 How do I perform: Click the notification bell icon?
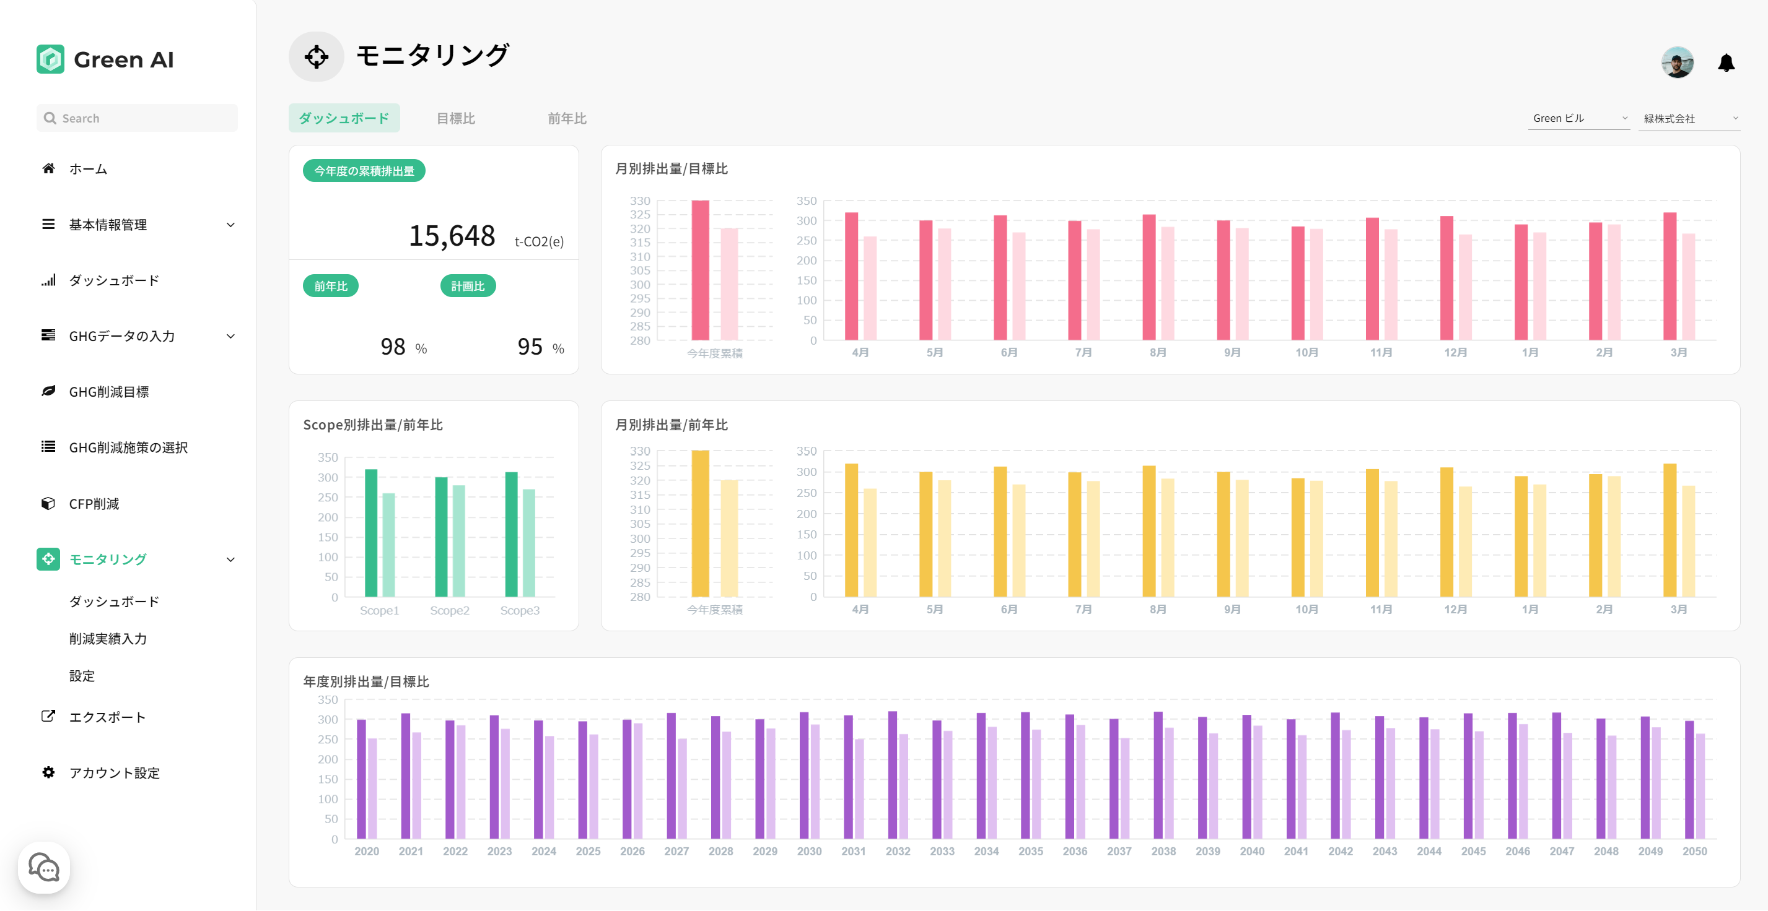coord(1725,63)
